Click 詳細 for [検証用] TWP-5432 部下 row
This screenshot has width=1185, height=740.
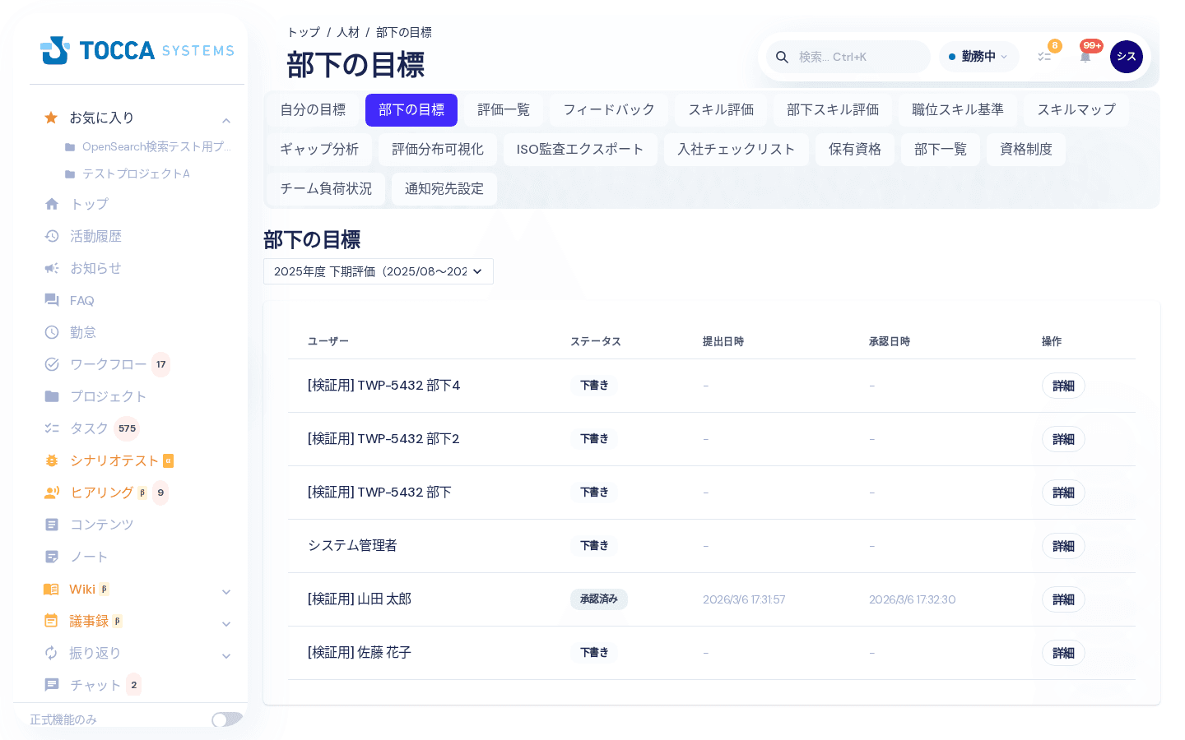click(1063, 493)
